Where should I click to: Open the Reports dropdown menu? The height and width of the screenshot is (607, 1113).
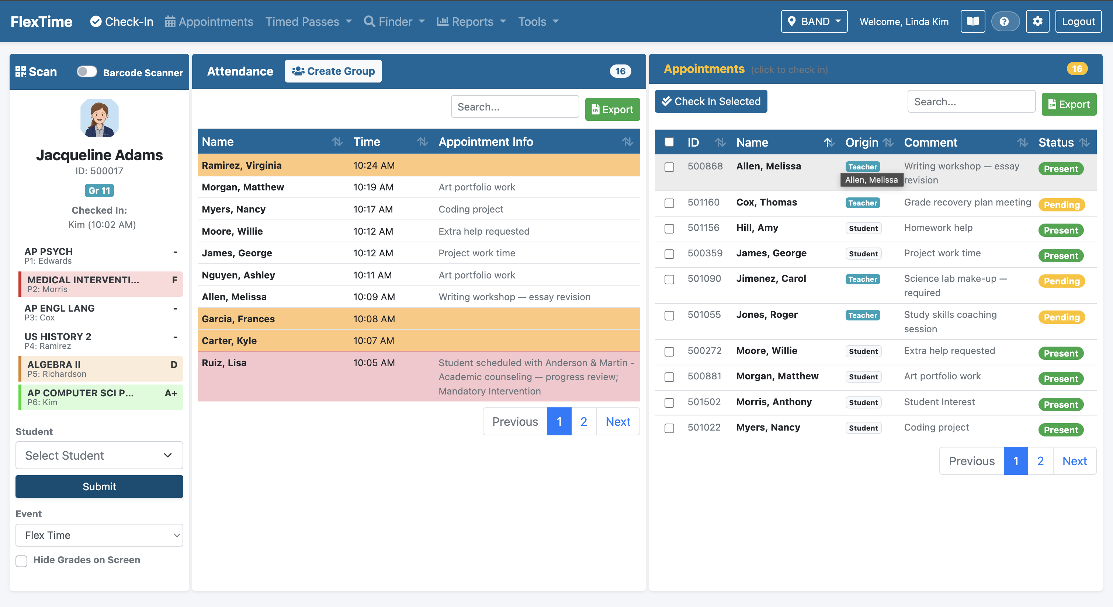(x=471, y=22)
